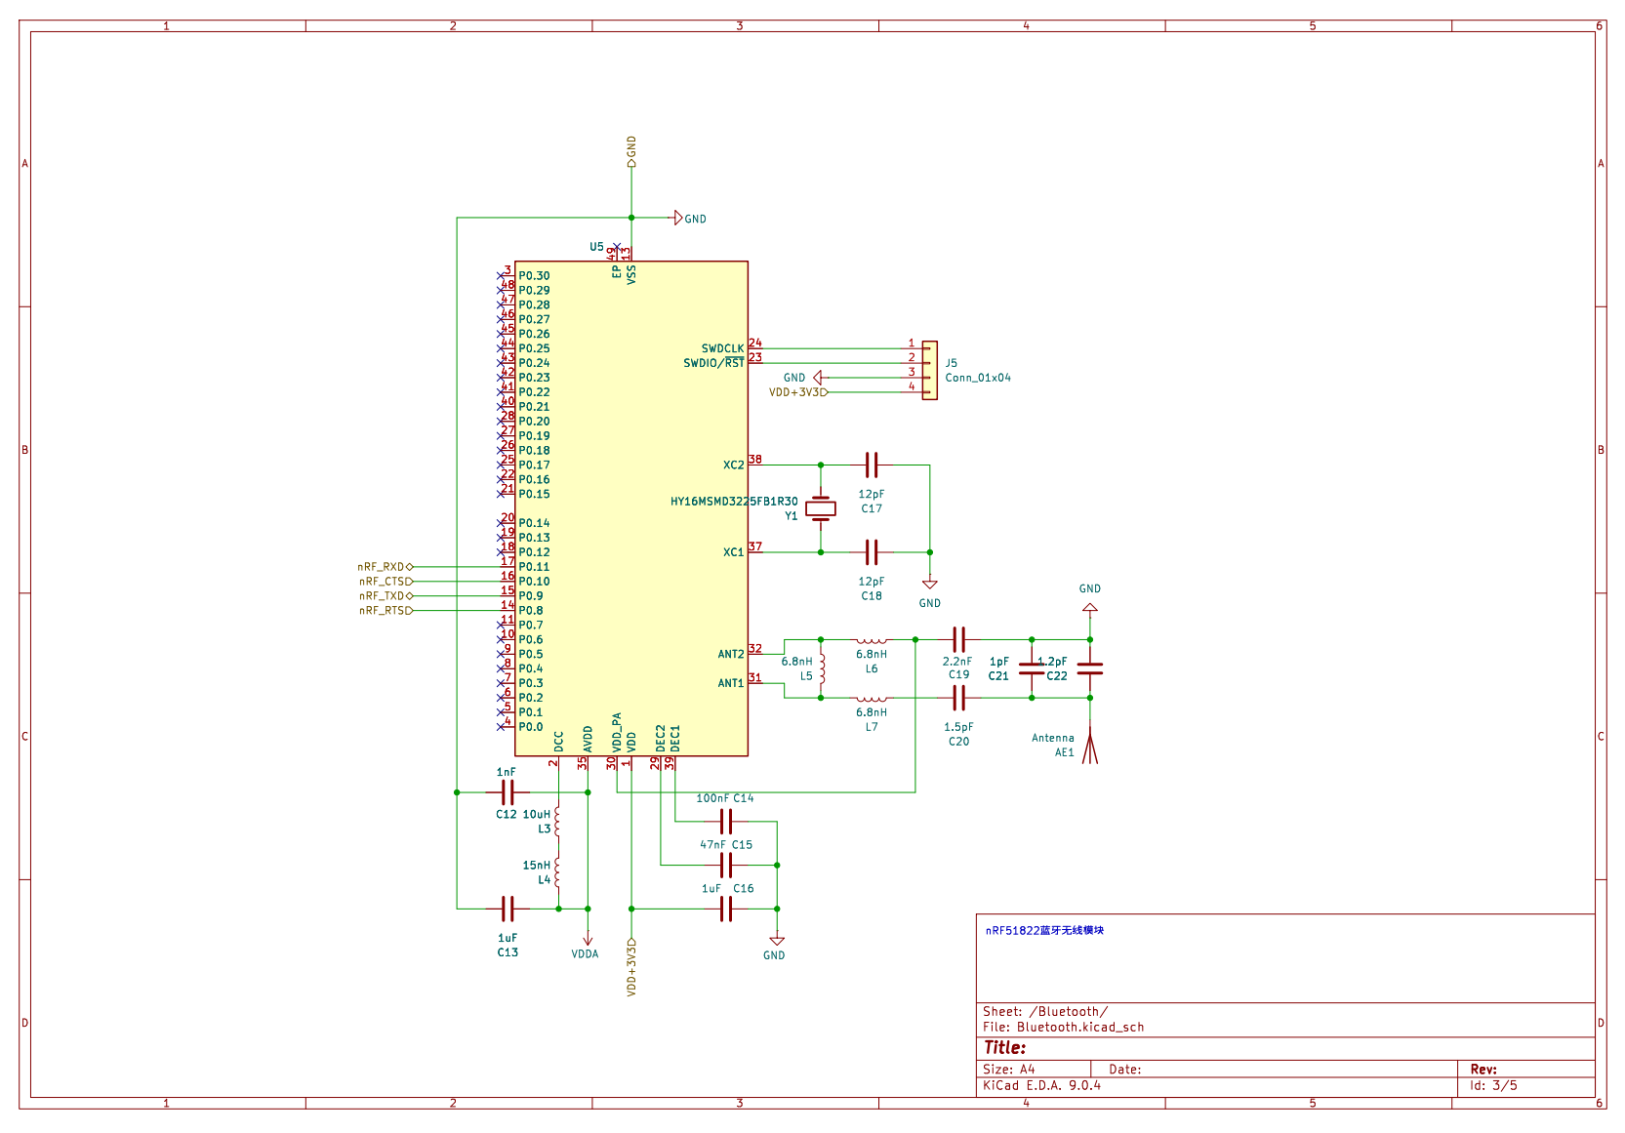Click the C14 100nF capacitor symbol
Screen dimensions: 1625x1133
click(725, 821)
